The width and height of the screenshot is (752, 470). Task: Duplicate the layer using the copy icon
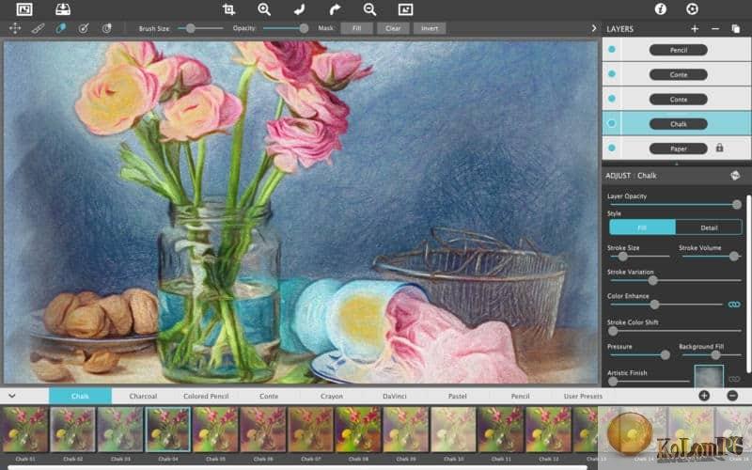pyautogui.click(x=736, y=29)
